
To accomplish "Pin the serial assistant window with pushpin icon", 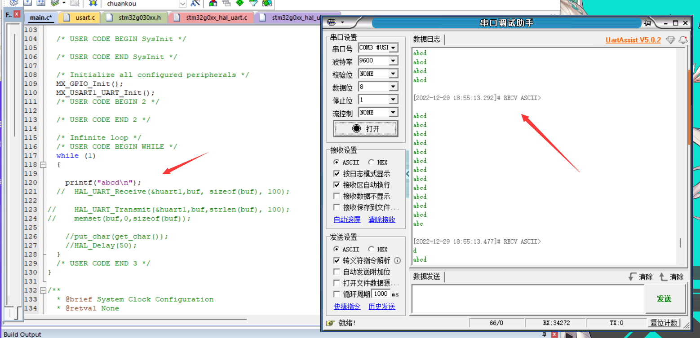I will (647, 23).
